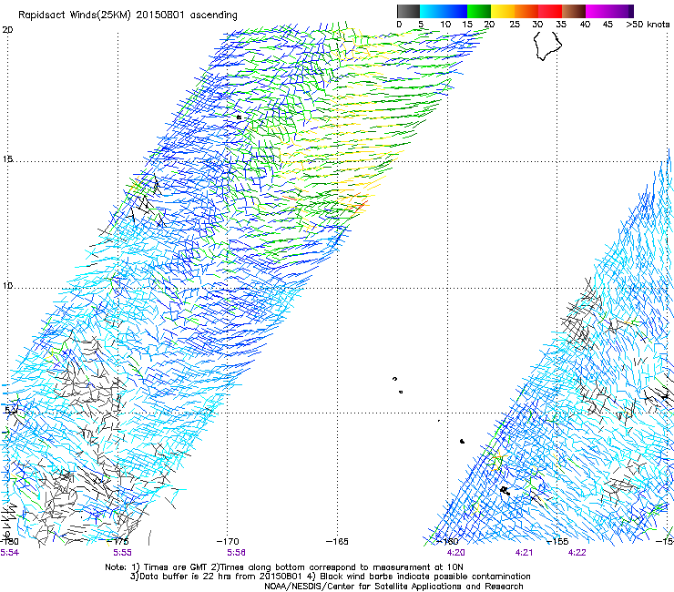Viewport: 674px width, 592px height.
Task: Click the purple time stamp '5:54'
Action: 9,553
